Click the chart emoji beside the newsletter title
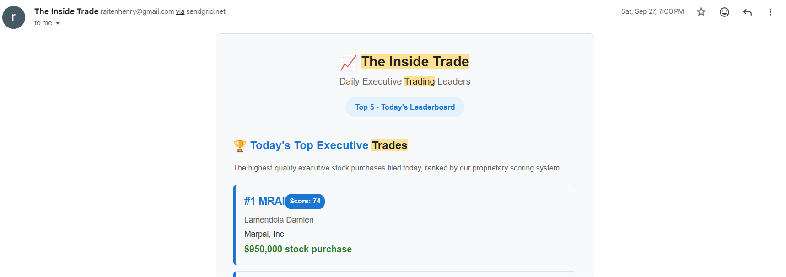The width and height of the screenshot is (786, 277). tap(349, 63)
